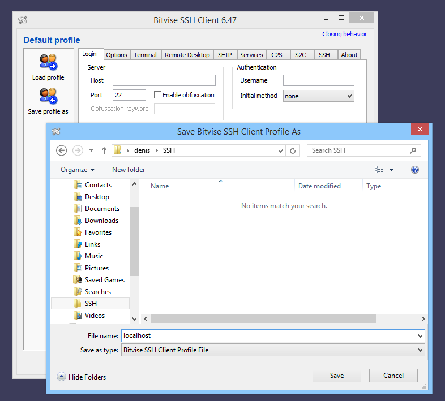Click the Desktop folder icon
The height and width of the screenshot is (401, 445).
78,196
